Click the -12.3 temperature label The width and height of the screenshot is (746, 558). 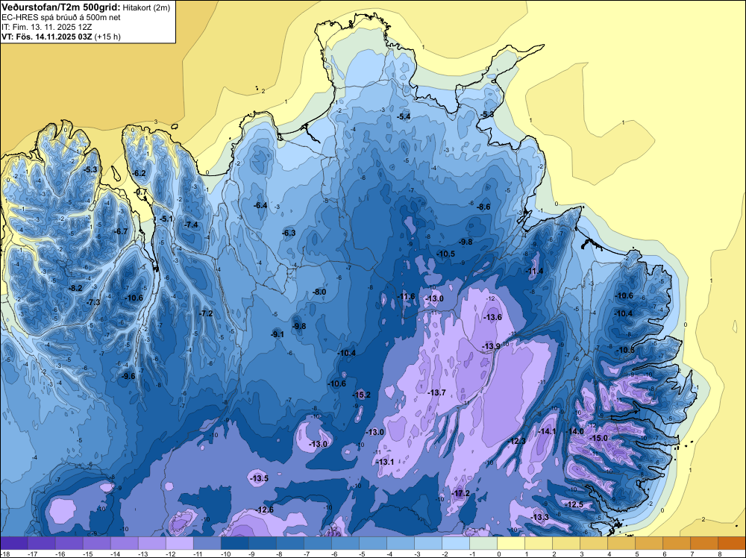coord(517,441)
